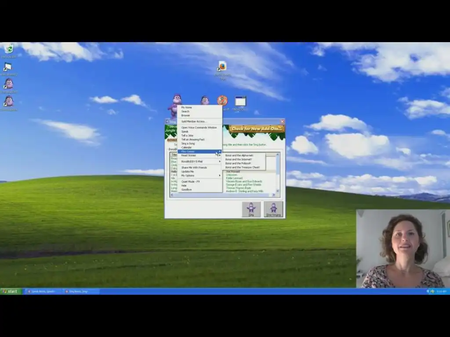The height and width of the screenshot is (337, 450).
Task: Select the Thomas Haynes Bayly row
Action: [238, 188]
